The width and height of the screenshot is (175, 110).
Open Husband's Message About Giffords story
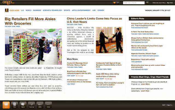(77, 64)
